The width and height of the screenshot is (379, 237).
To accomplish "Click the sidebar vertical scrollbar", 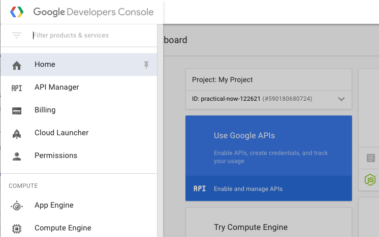I will [160, 131].
